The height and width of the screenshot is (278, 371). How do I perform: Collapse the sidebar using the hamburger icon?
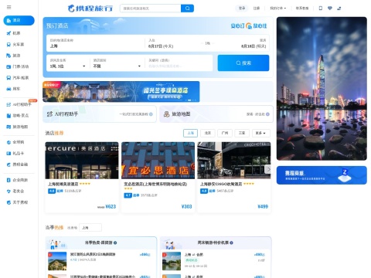tap(9, 7)
